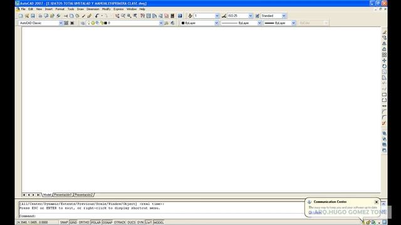Click the Pan Realtime icon

coord(117,16)
